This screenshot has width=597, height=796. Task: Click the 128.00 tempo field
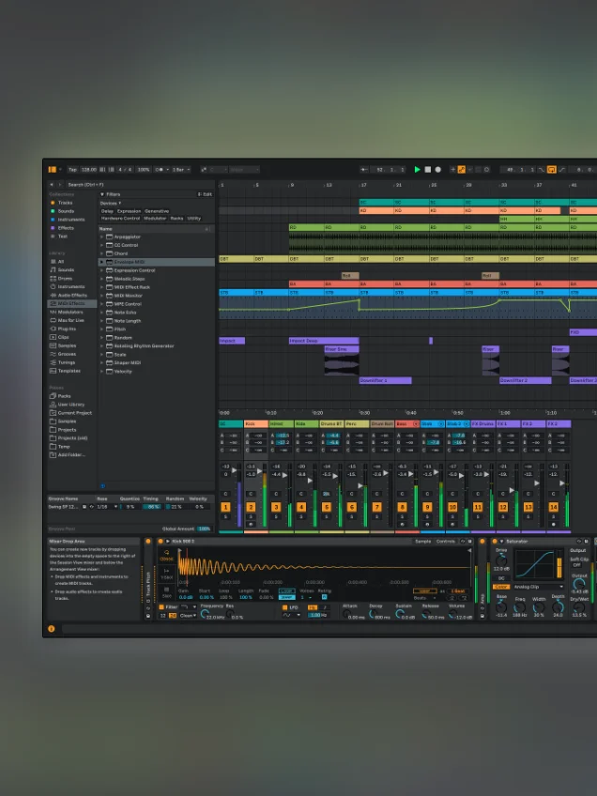89,170
